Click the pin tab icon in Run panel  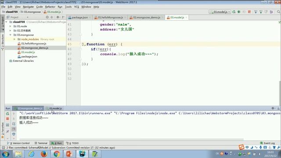7,132
